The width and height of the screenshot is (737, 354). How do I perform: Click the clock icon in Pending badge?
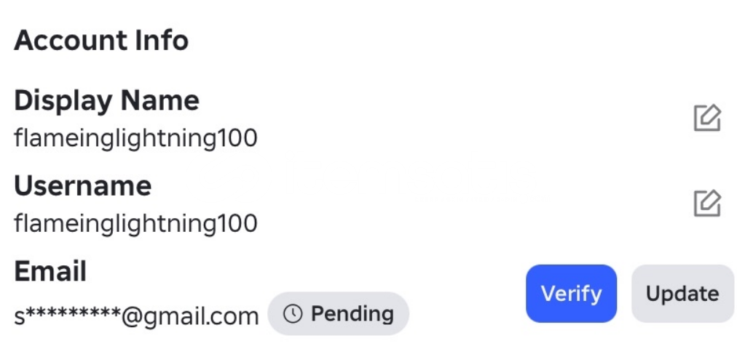pyautogui.click(x=292, y=314)
